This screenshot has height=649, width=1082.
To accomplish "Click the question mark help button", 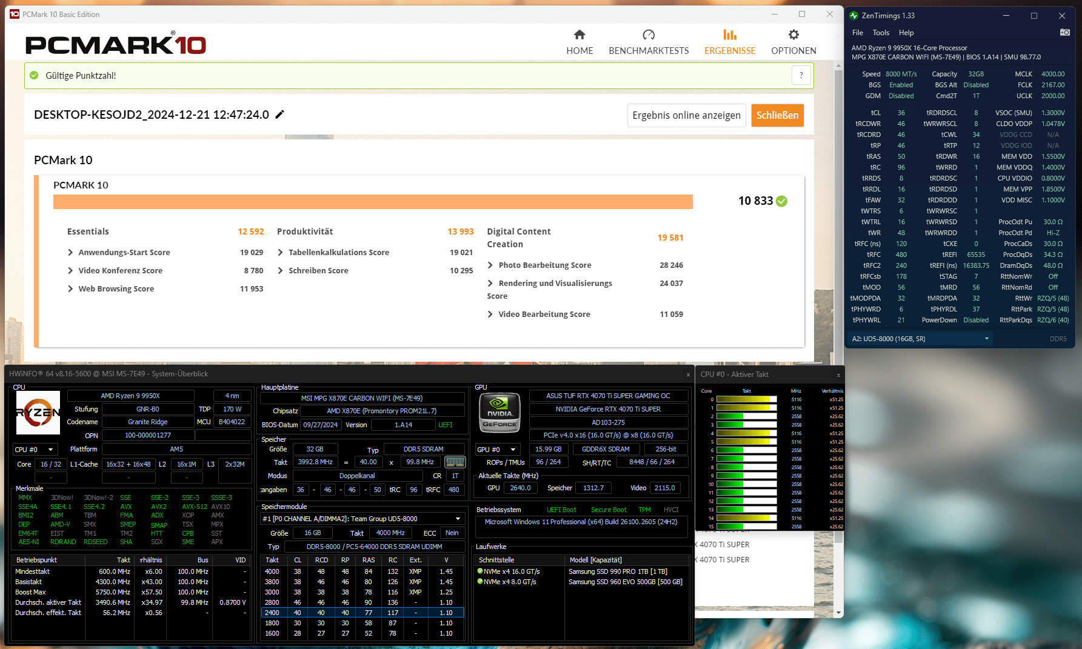I will coord(801,76).
